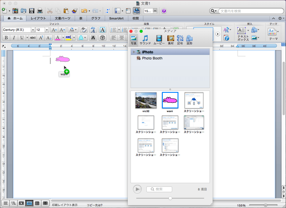This screenshot has height=208, width=286.
Task: Insert a bulleted list
Action: pyautogui.click(x=114, y=30)
